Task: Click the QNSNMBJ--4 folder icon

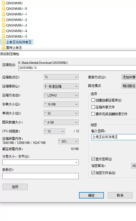Action: tap(3, 31)
